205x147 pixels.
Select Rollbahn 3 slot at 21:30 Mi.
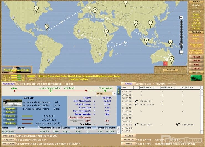point(183,105)
